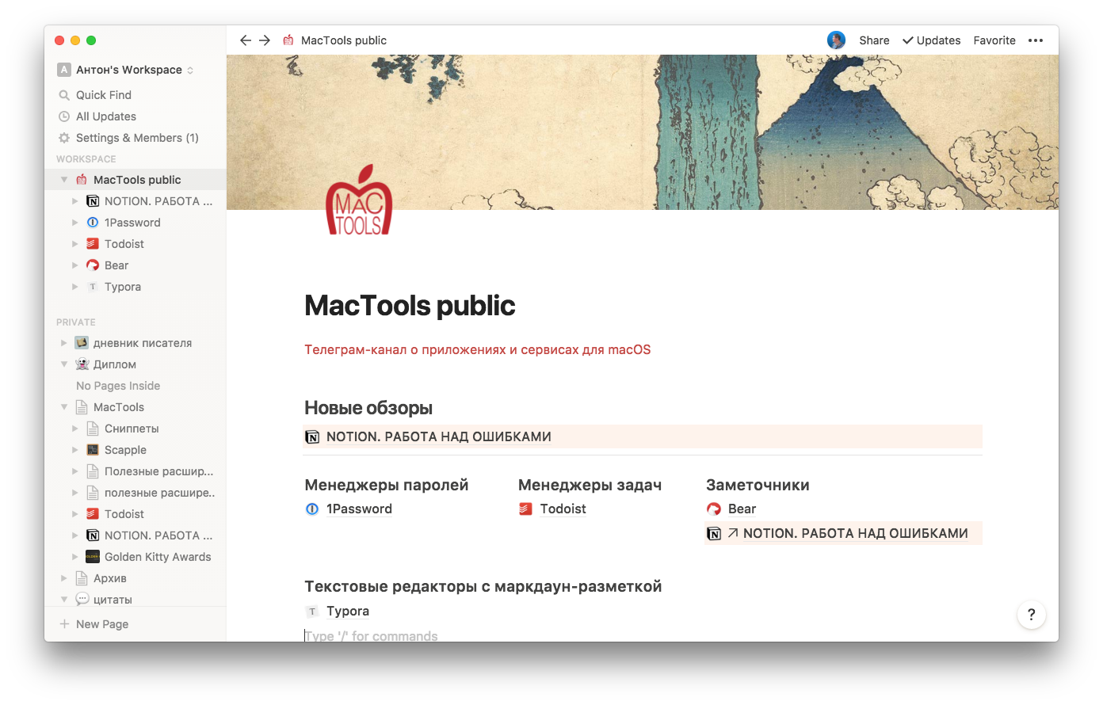This screenshot has height=705, width=1103.
Task: Expand the Typora page in sidebar
Action: [75, 287]
